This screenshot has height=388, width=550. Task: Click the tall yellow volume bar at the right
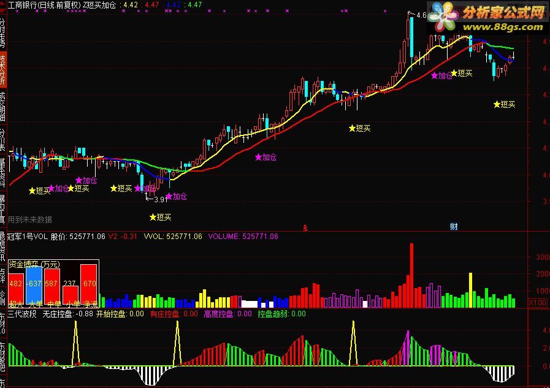click(x=471, y=290)
